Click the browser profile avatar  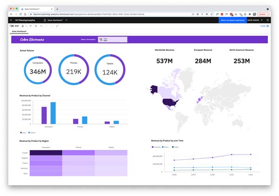click(254, 14)
